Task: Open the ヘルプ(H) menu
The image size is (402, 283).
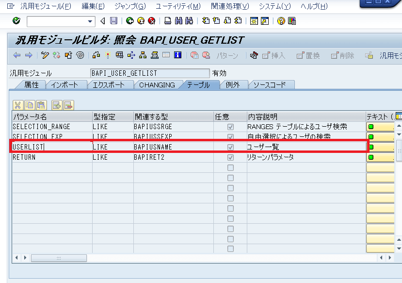Action: tap(314, 6)
